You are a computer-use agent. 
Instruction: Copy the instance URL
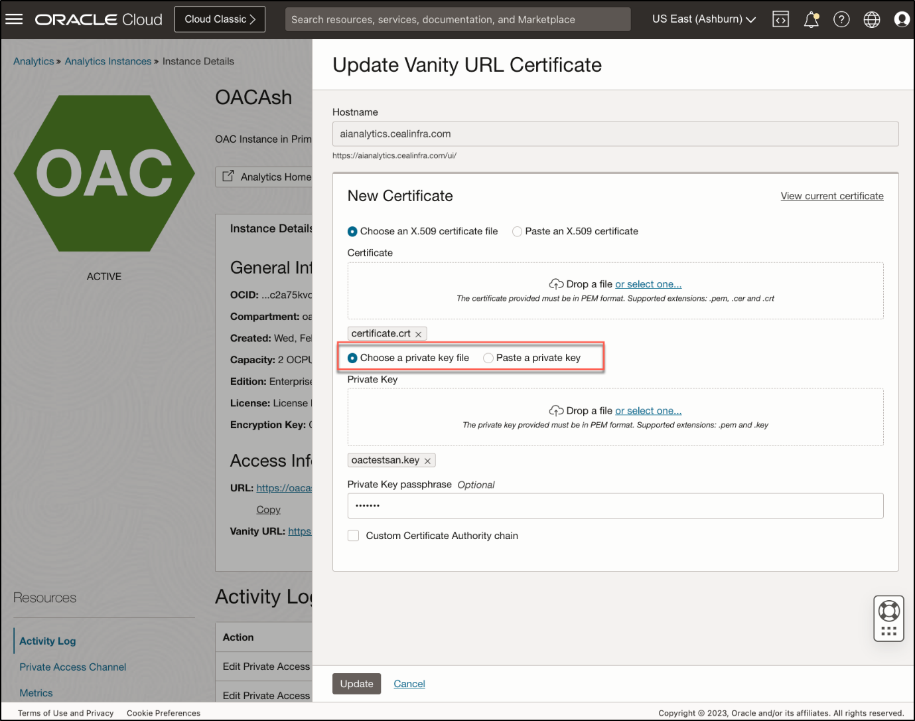[269, 510]
